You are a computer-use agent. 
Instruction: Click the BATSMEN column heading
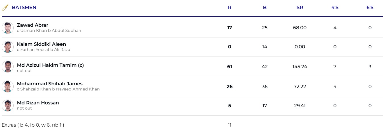(x=24, y=8)
